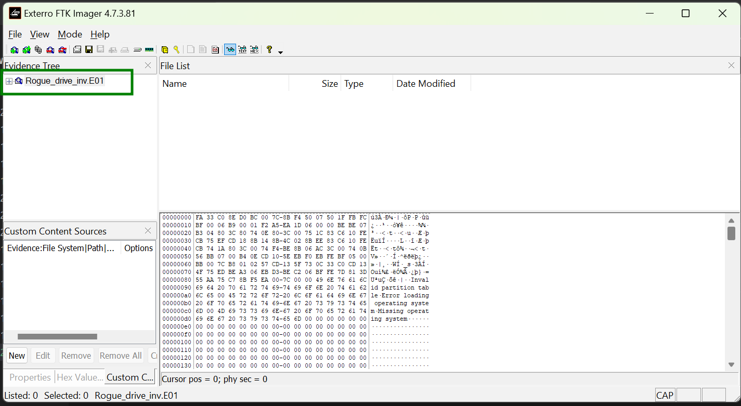
Task: Click the Export Directory Listing DIR icon
Action: point(215,50)
